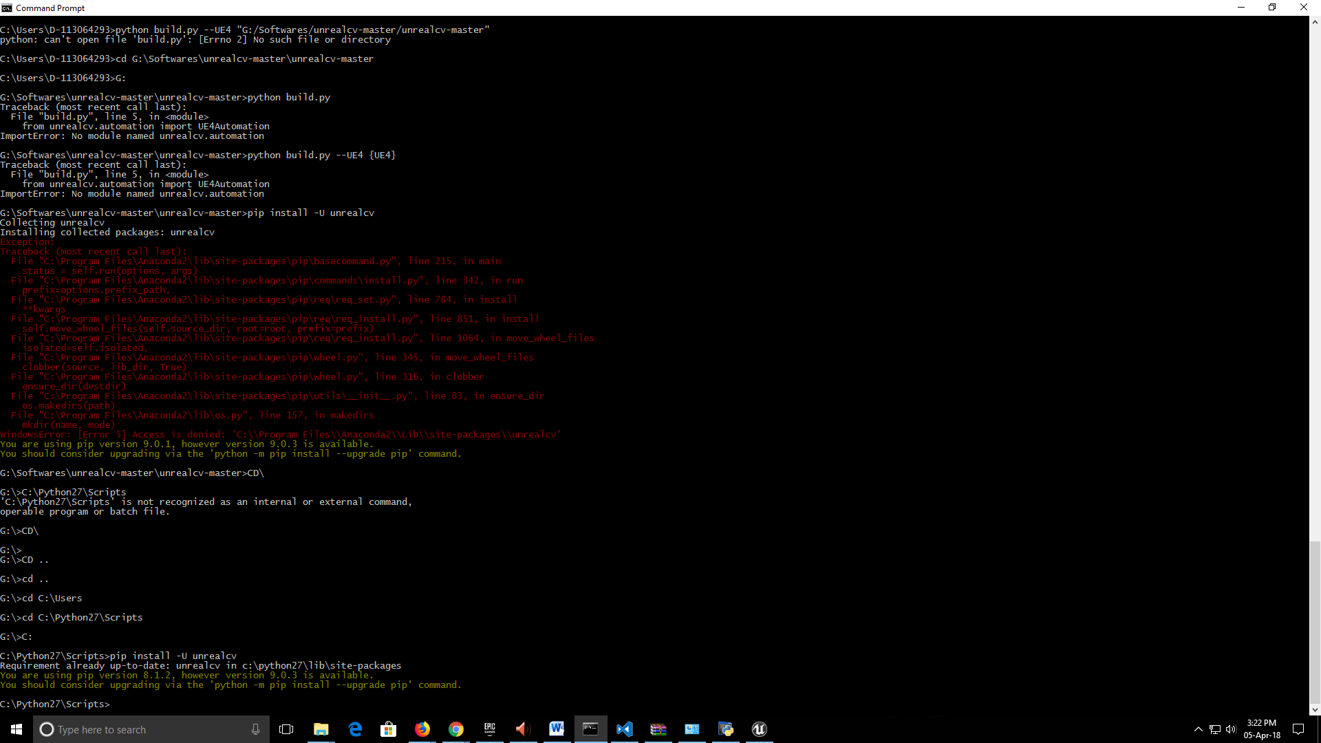Launch Microsoft Edge
Image resolution: width=1321 pixels, height=743 pixels.
355,729
